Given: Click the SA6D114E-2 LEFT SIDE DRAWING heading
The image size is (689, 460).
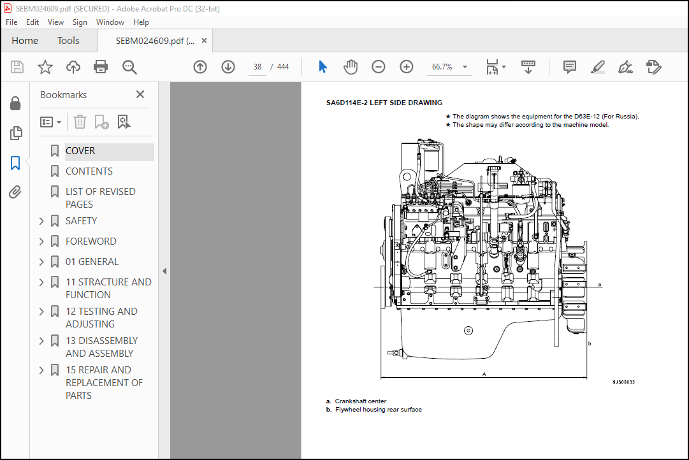Looking at the screenshot, I should pos(384,103).
